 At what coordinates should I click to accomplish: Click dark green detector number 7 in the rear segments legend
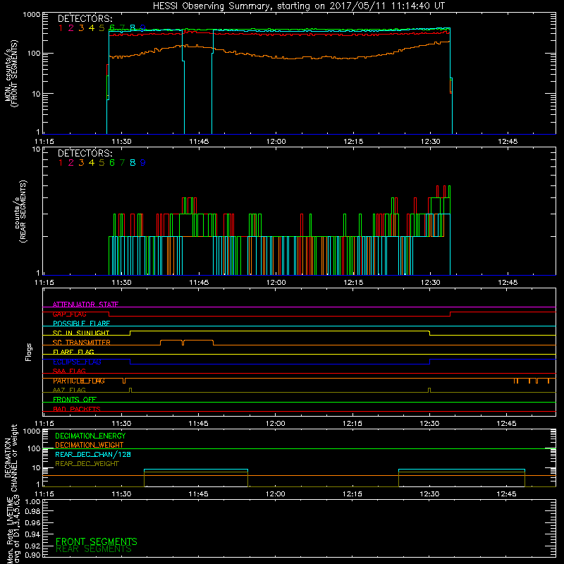(122, 163)
